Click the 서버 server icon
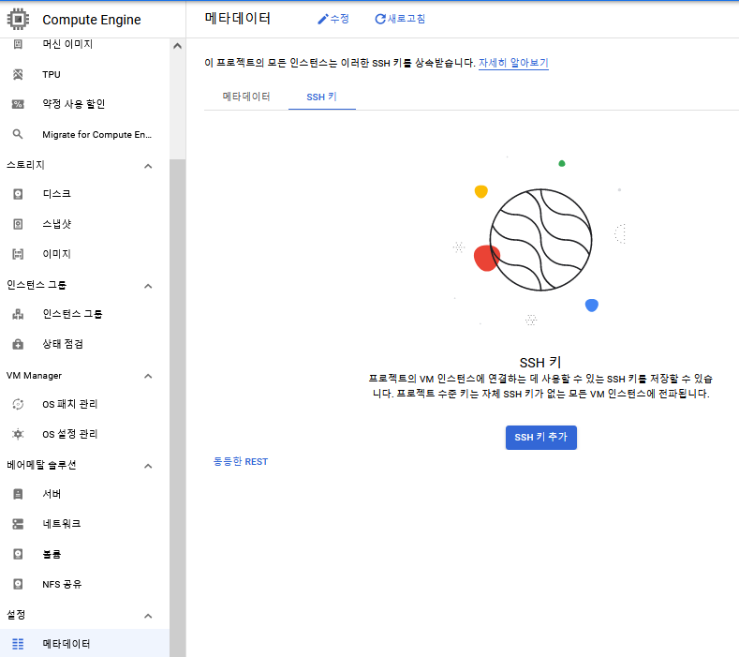 (x=18, y=494)
